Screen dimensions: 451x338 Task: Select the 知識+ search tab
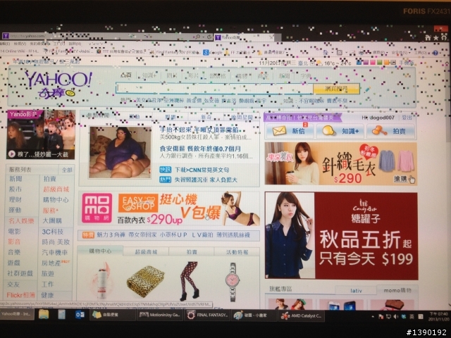coord(149,75)
